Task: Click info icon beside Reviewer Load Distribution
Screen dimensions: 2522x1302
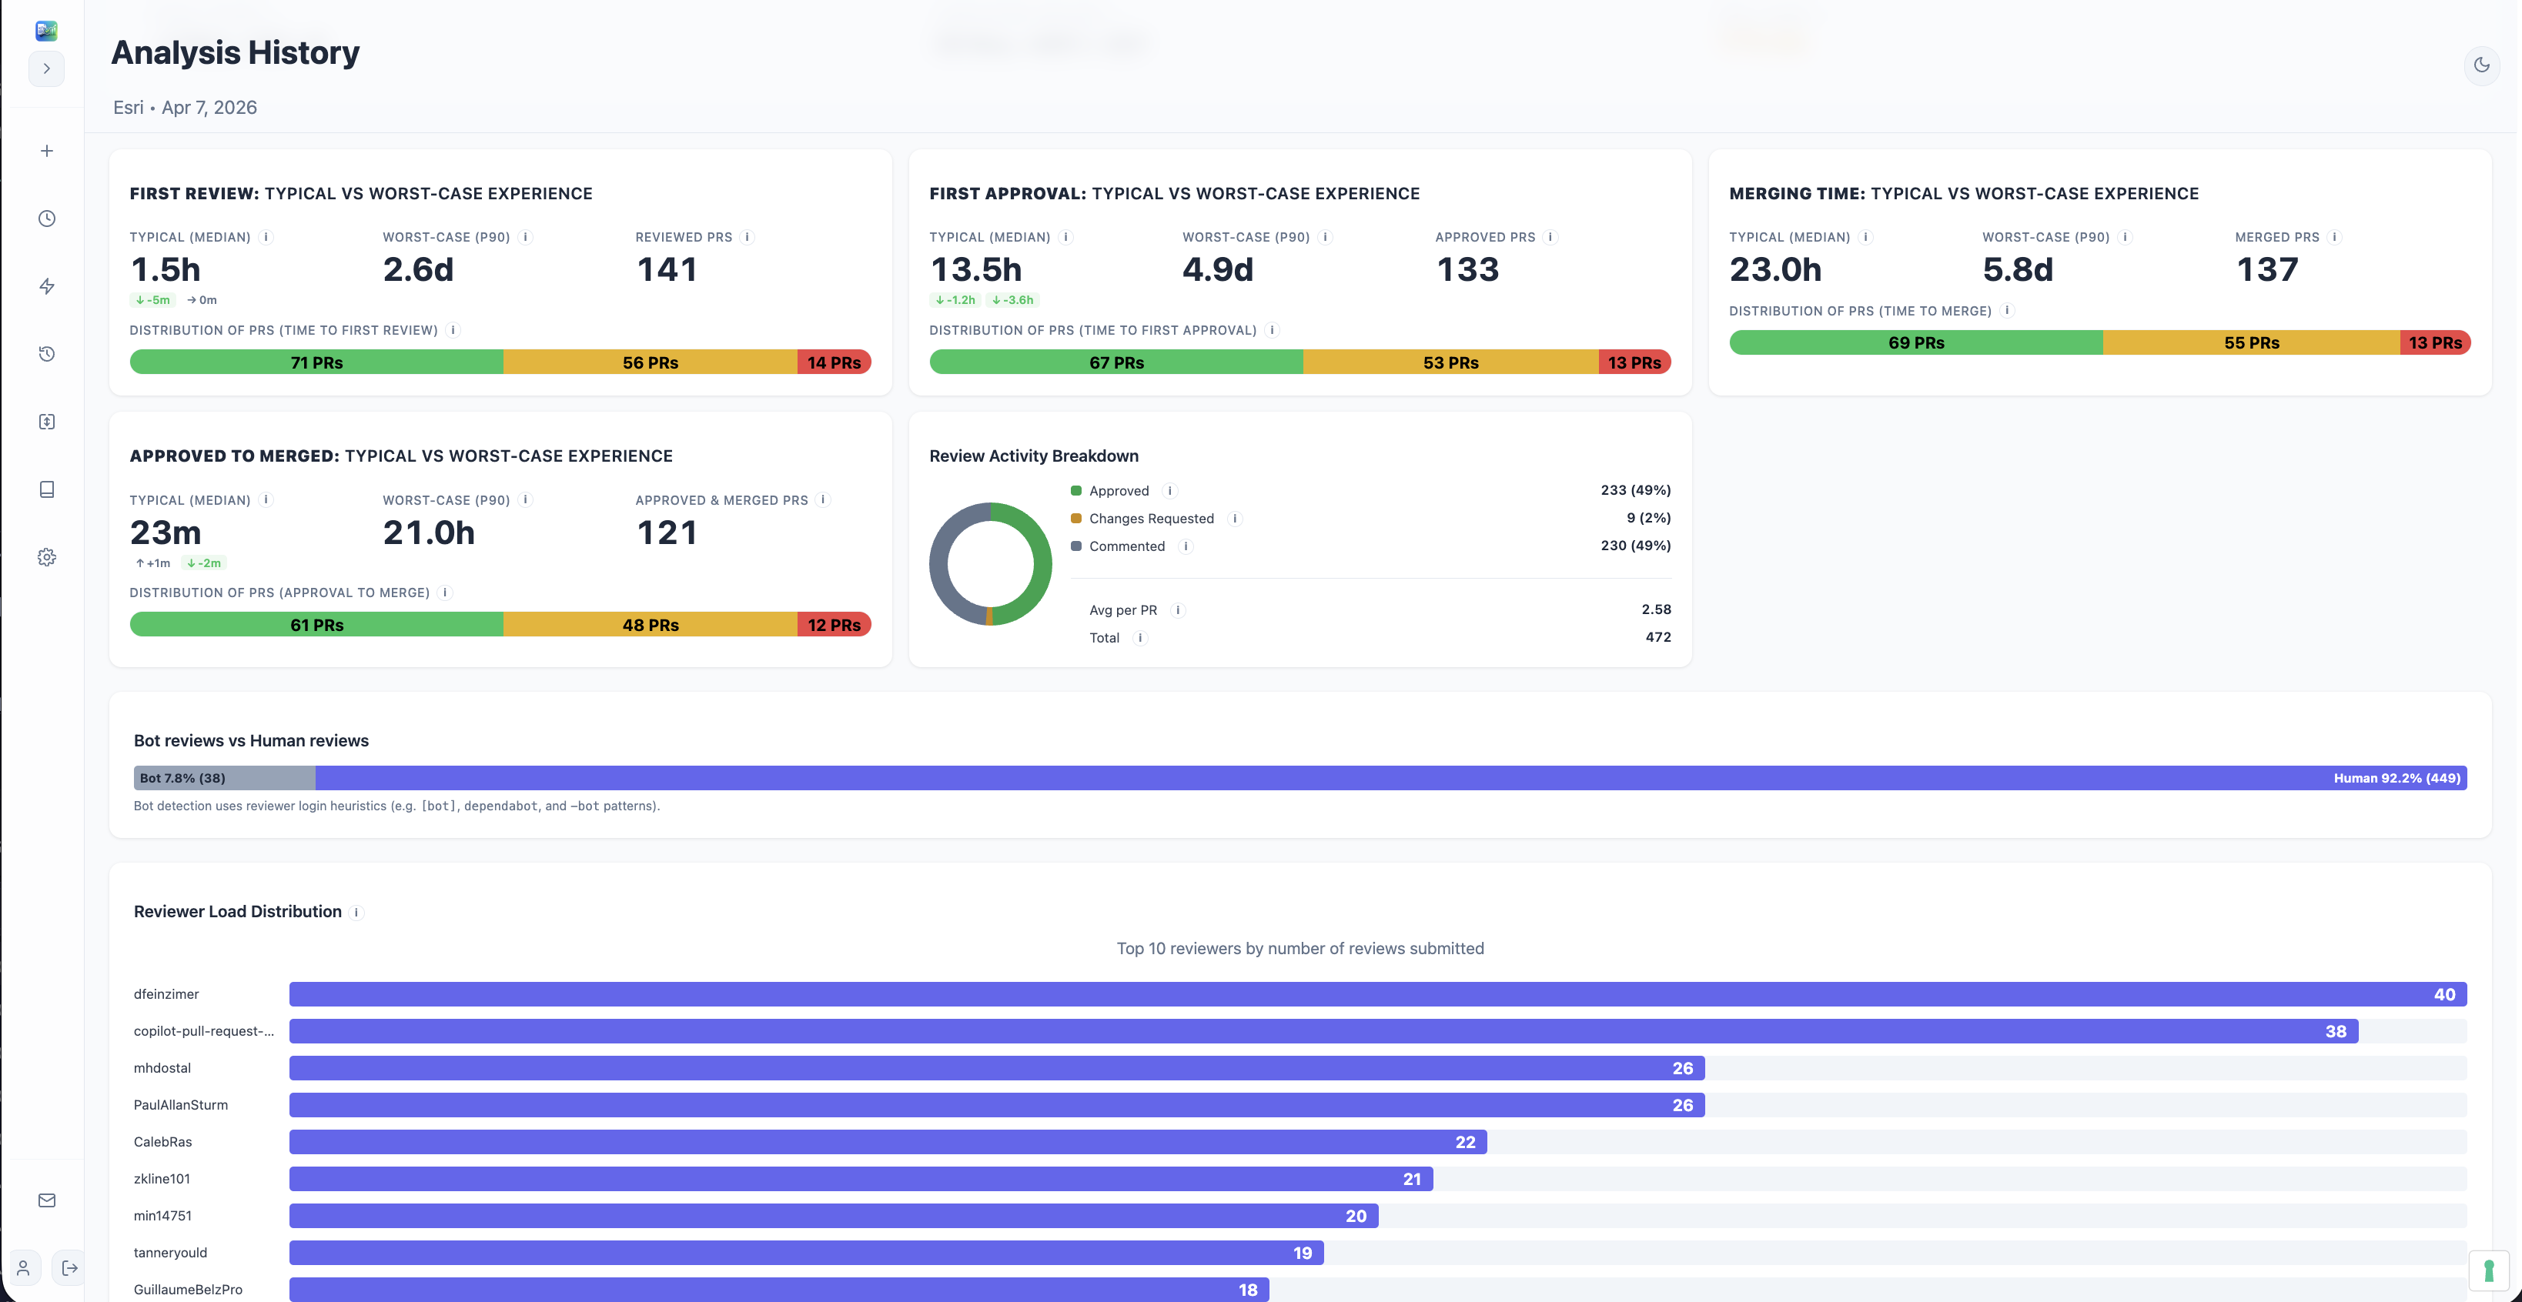Action: coord(356,913)
